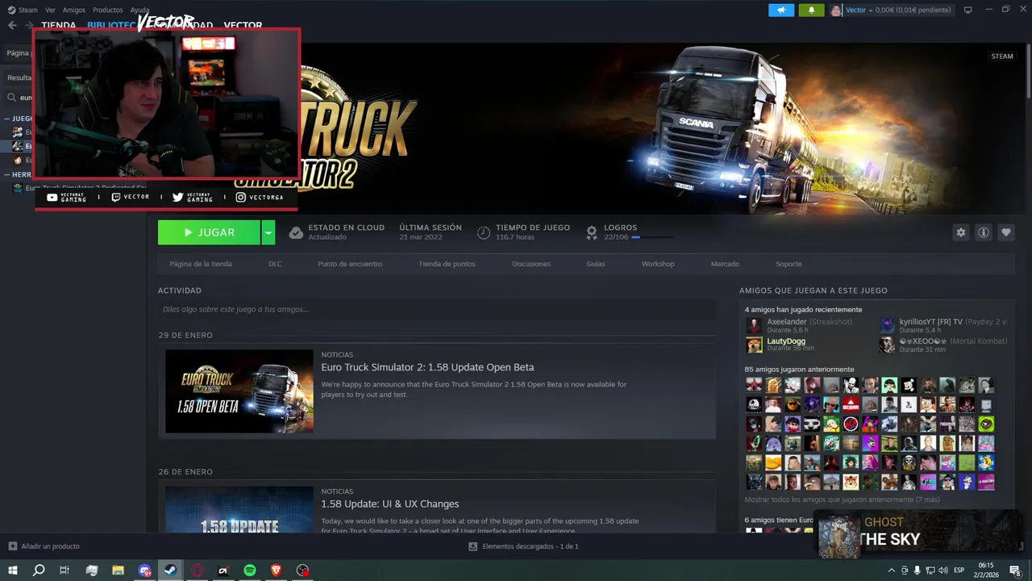Select Euro Truck Simulator 2 Dedicated Server entry
Viewport: 1032px width, 581px height.
[x=77, y=188]
